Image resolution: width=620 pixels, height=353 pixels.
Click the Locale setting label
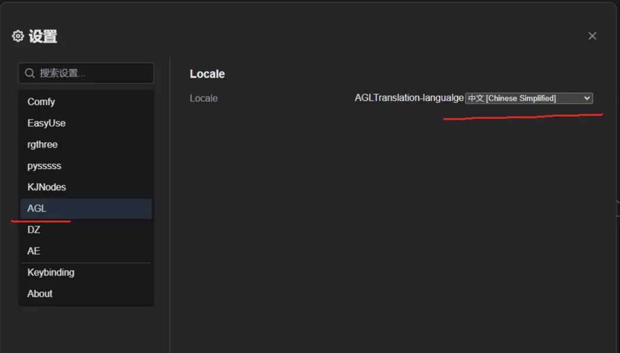click(x=204, y=98)
